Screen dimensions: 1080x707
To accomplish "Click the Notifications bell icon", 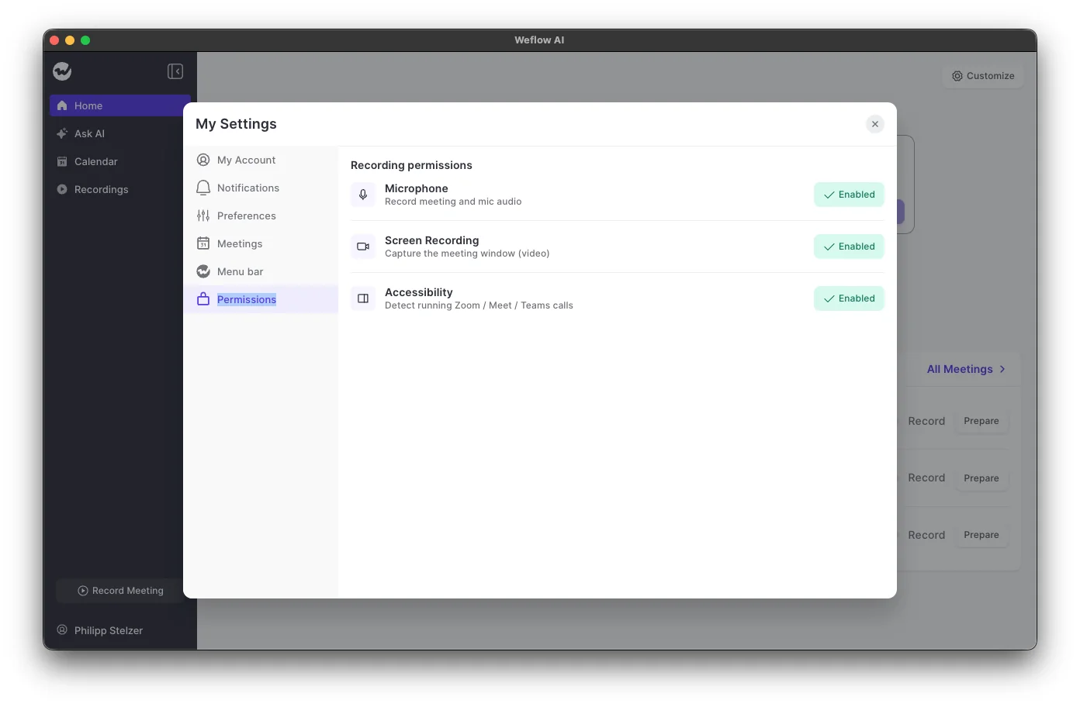I will (x=203, y=188).
